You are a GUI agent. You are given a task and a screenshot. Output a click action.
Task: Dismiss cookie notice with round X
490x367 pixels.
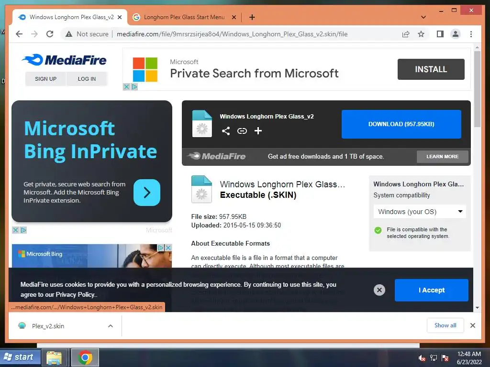coord(379,290)
